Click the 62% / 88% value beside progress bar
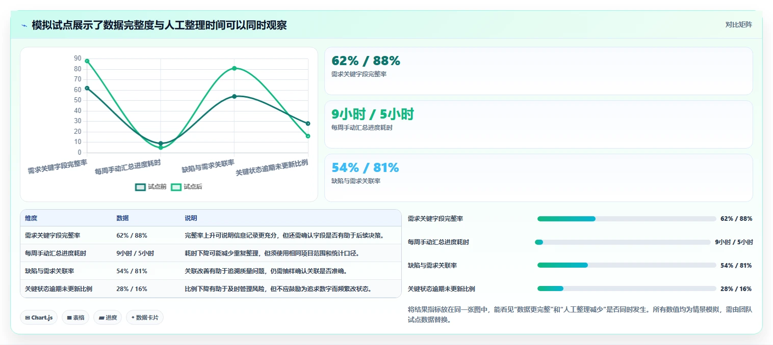The image size is (773, 345). coord(736,219)
